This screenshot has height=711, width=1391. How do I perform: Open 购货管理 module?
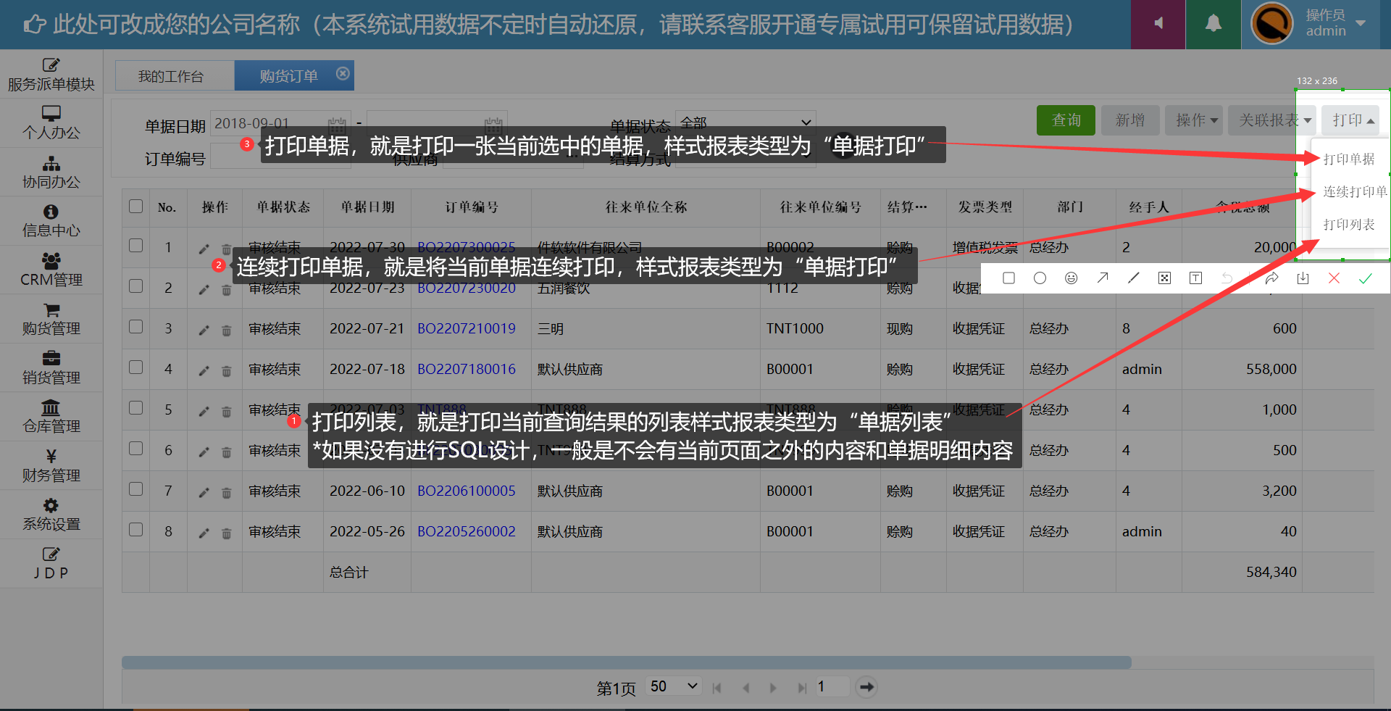pyautogui.click(x=51, y=319)
